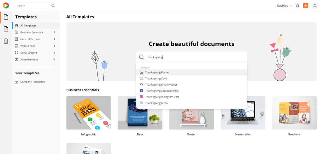Click the Poster label

click(191, 134)
